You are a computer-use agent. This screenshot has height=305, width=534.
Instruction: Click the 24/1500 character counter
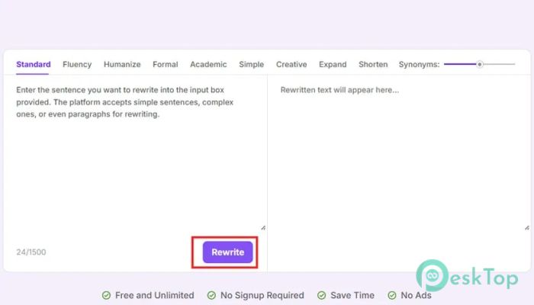point(31,252)
